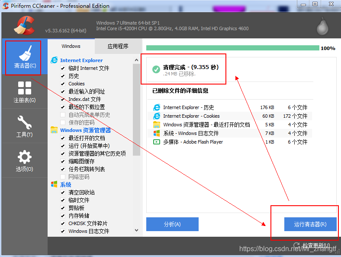Screen dimensions: 341x257
Task: Uncheck 最近输入的网址
Action: (x=63, y=91)
